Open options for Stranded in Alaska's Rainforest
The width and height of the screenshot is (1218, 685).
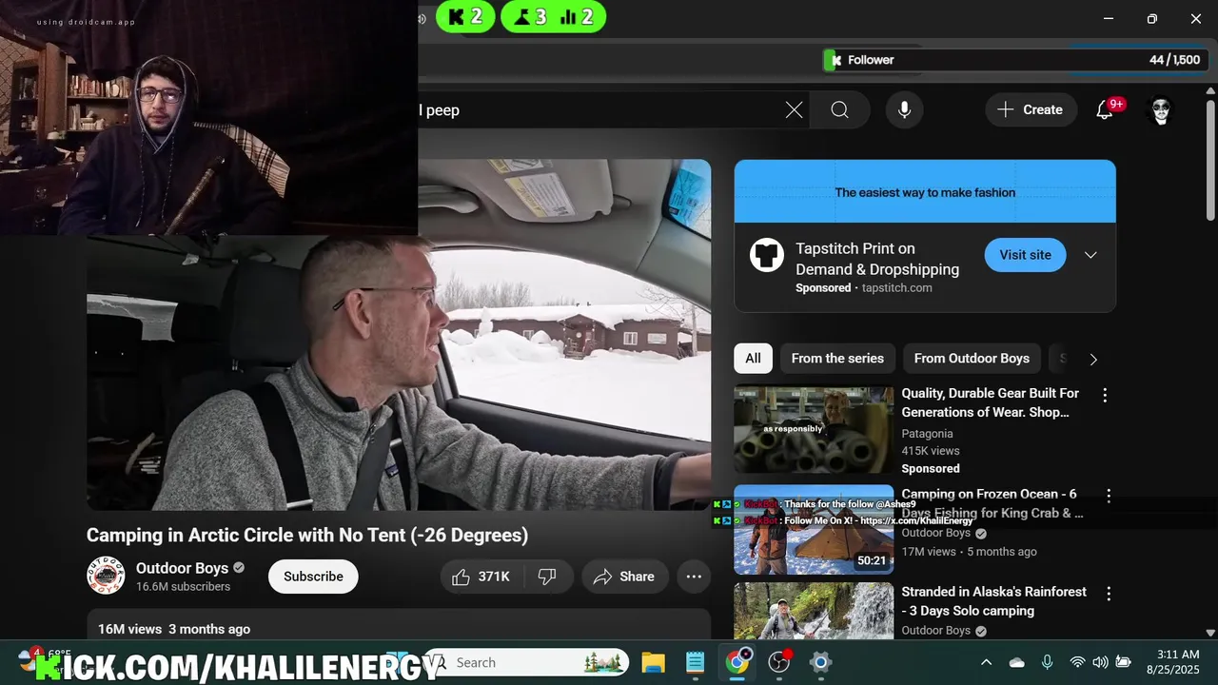[1109, 594]
